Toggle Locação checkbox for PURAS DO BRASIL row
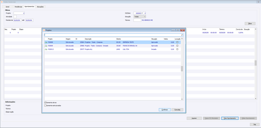 (177, 46)
